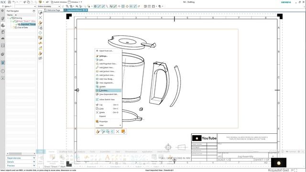This screenshot has width=306, height=172.
Task: Choose Boundary... in the context menu
Action: [109, 90]
